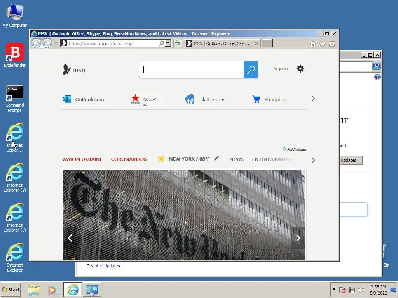The image size is (398, 298).
Task: Go to next carousel slide
Action: (x=298, y=238)
